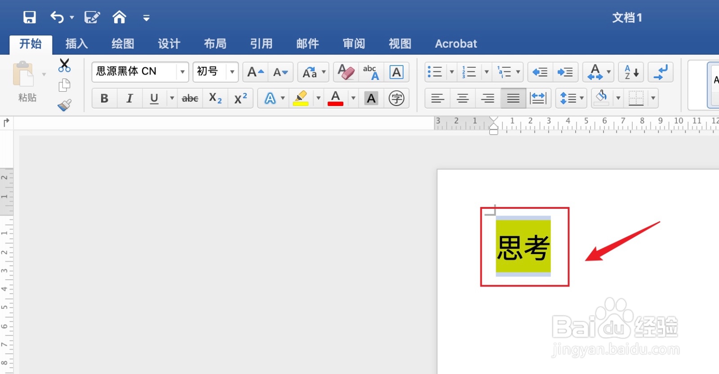Align text right
This screenshot has height=374, width=719.
tap(488, 98)
